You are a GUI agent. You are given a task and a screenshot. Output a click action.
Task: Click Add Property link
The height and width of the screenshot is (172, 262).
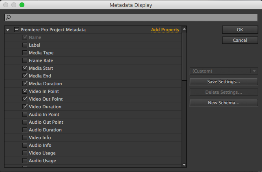165,30
